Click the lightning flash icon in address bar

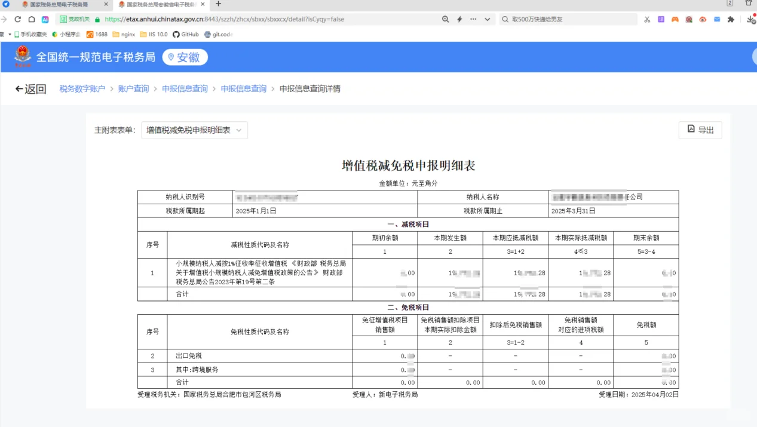(459, 19)
